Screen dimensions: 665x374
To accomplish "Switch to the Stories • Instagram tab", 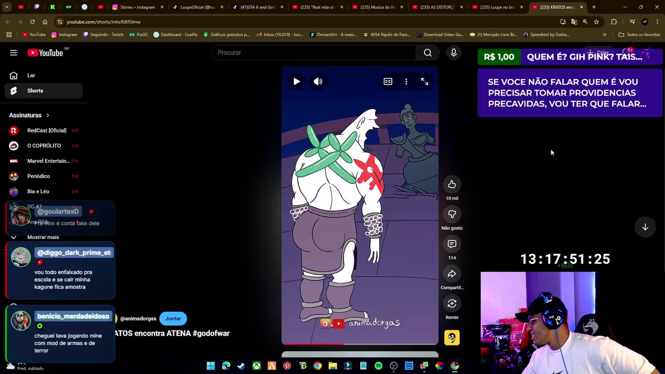I will click(x=138, y=7).
